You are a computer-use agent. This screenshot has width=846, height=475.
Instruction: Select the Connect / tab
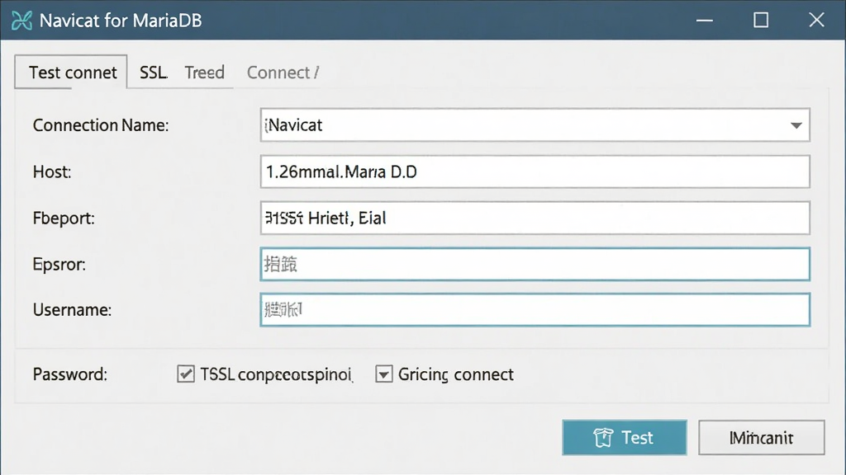pos(283,73)
